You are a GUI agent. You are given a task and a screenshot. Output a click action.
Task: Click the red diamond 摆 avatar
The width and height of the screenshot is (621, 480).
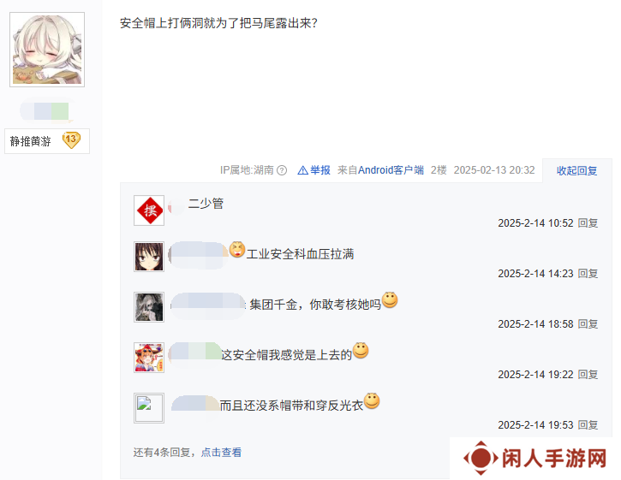point(149,210)
